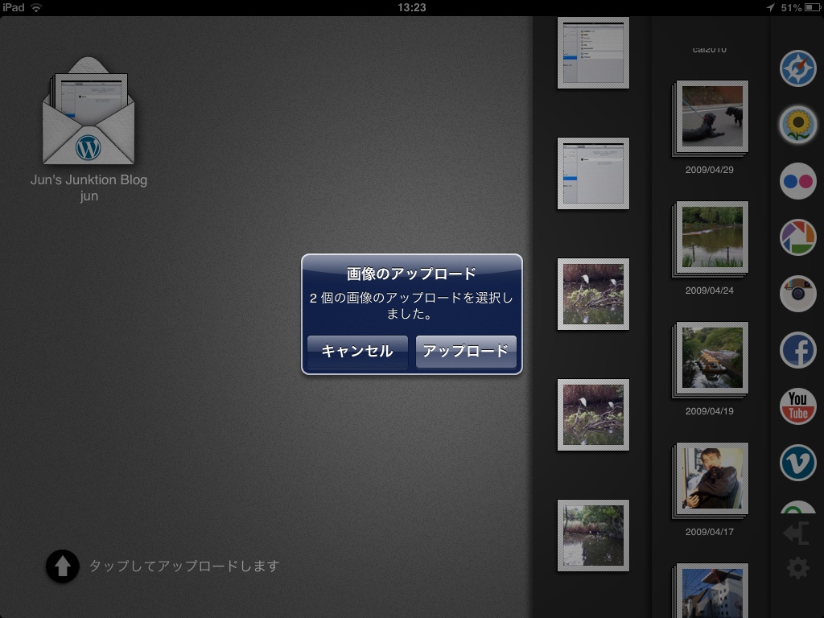Select the pond and trees photo thumbnail

[593, 535]
